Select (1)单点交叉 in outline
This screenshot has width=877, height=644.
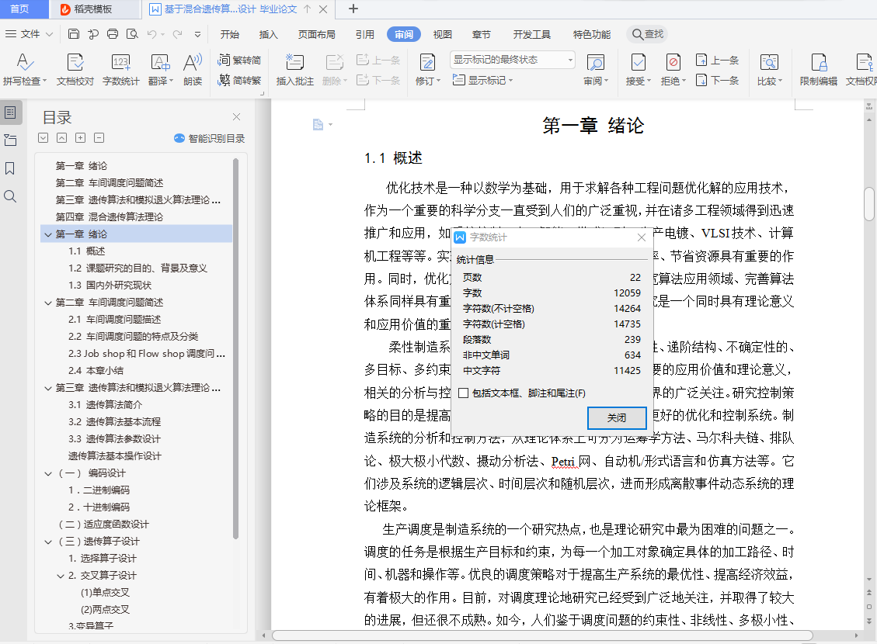pos(105,593)
